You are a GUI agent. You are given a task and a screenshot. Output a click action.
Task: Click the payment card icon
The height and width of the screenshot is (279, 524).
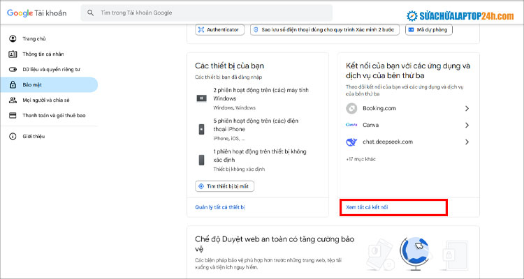coord(13,116)
